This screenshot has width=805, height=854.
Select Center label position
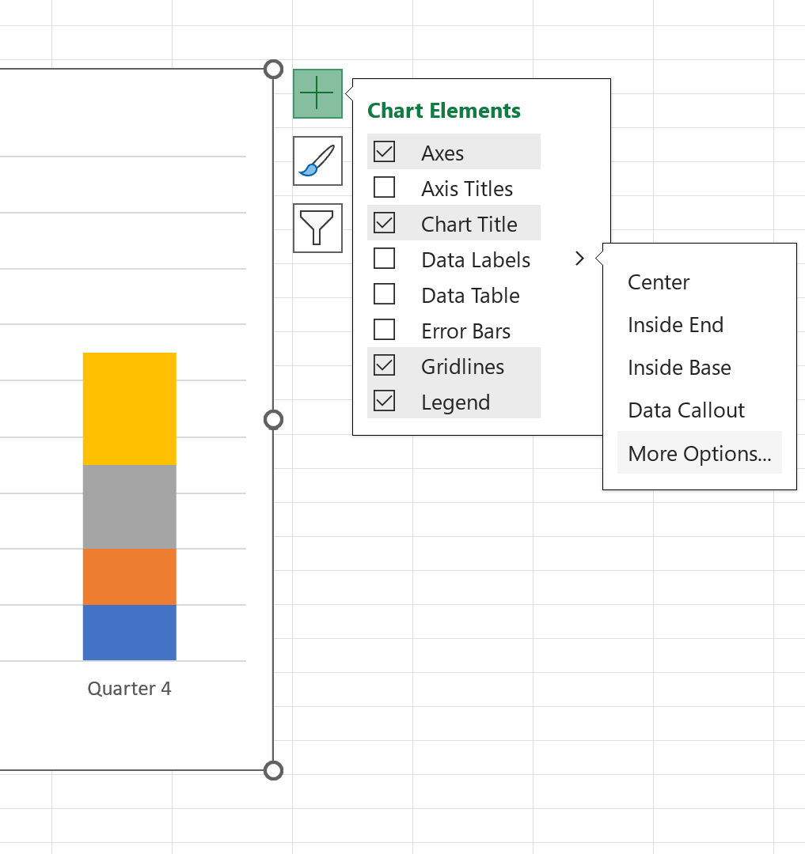point(659,282)
